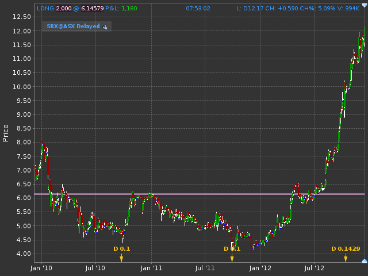368x276 pixels.
Task: Click the 10.00 price axis label
Action: pos(22,87)
